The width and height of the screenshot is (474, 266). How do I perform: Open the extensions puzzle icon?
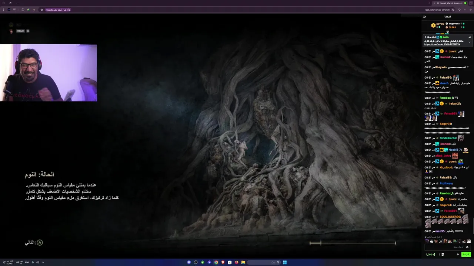[23, 10]
